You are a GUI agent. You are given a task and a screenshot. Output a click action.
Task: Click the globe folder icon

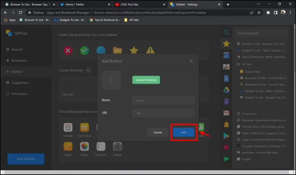(101, 50)
